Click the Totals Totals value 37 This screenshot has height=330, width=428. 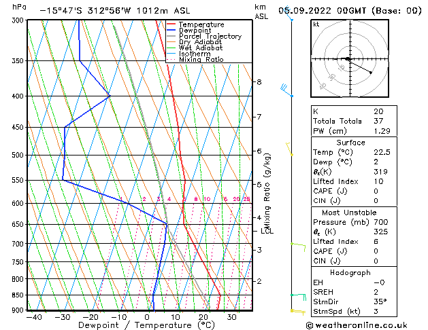click(378, 121)
